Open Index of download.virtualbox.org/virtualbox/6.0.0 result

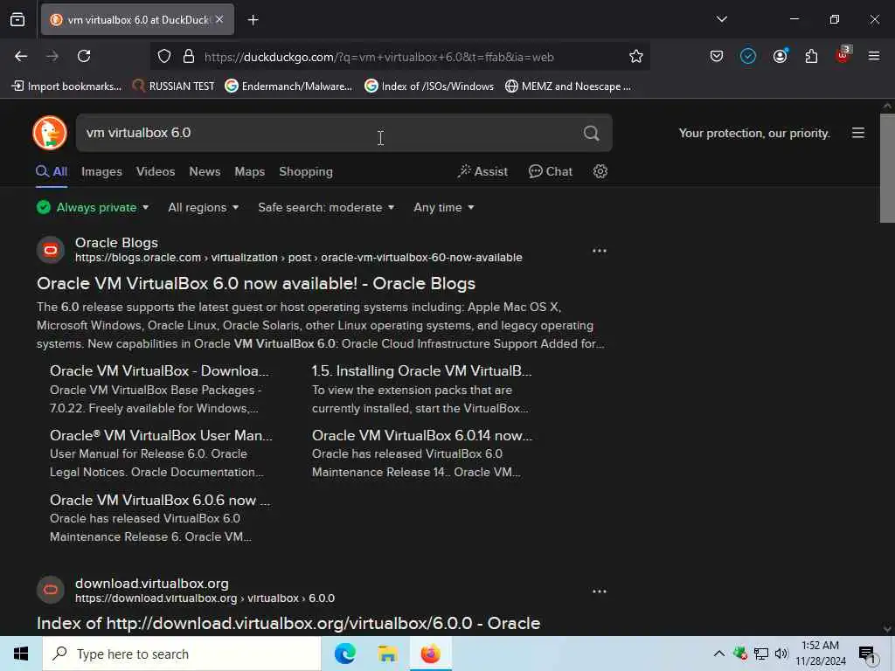[x=288, y=623]
